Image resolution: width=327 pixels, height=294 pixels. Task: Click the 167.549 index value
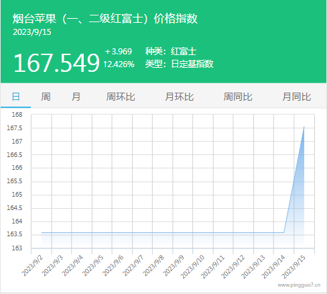click(56, 62)
